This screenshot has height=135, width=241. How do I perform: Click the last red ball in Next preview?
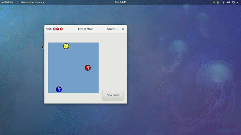pos(61,29)
